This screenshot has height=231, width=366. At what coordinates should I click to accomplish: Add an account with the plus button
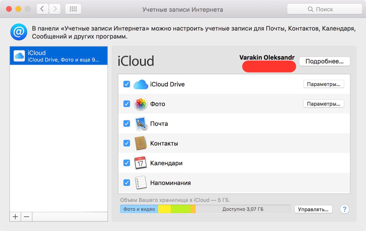coord(15,217)
